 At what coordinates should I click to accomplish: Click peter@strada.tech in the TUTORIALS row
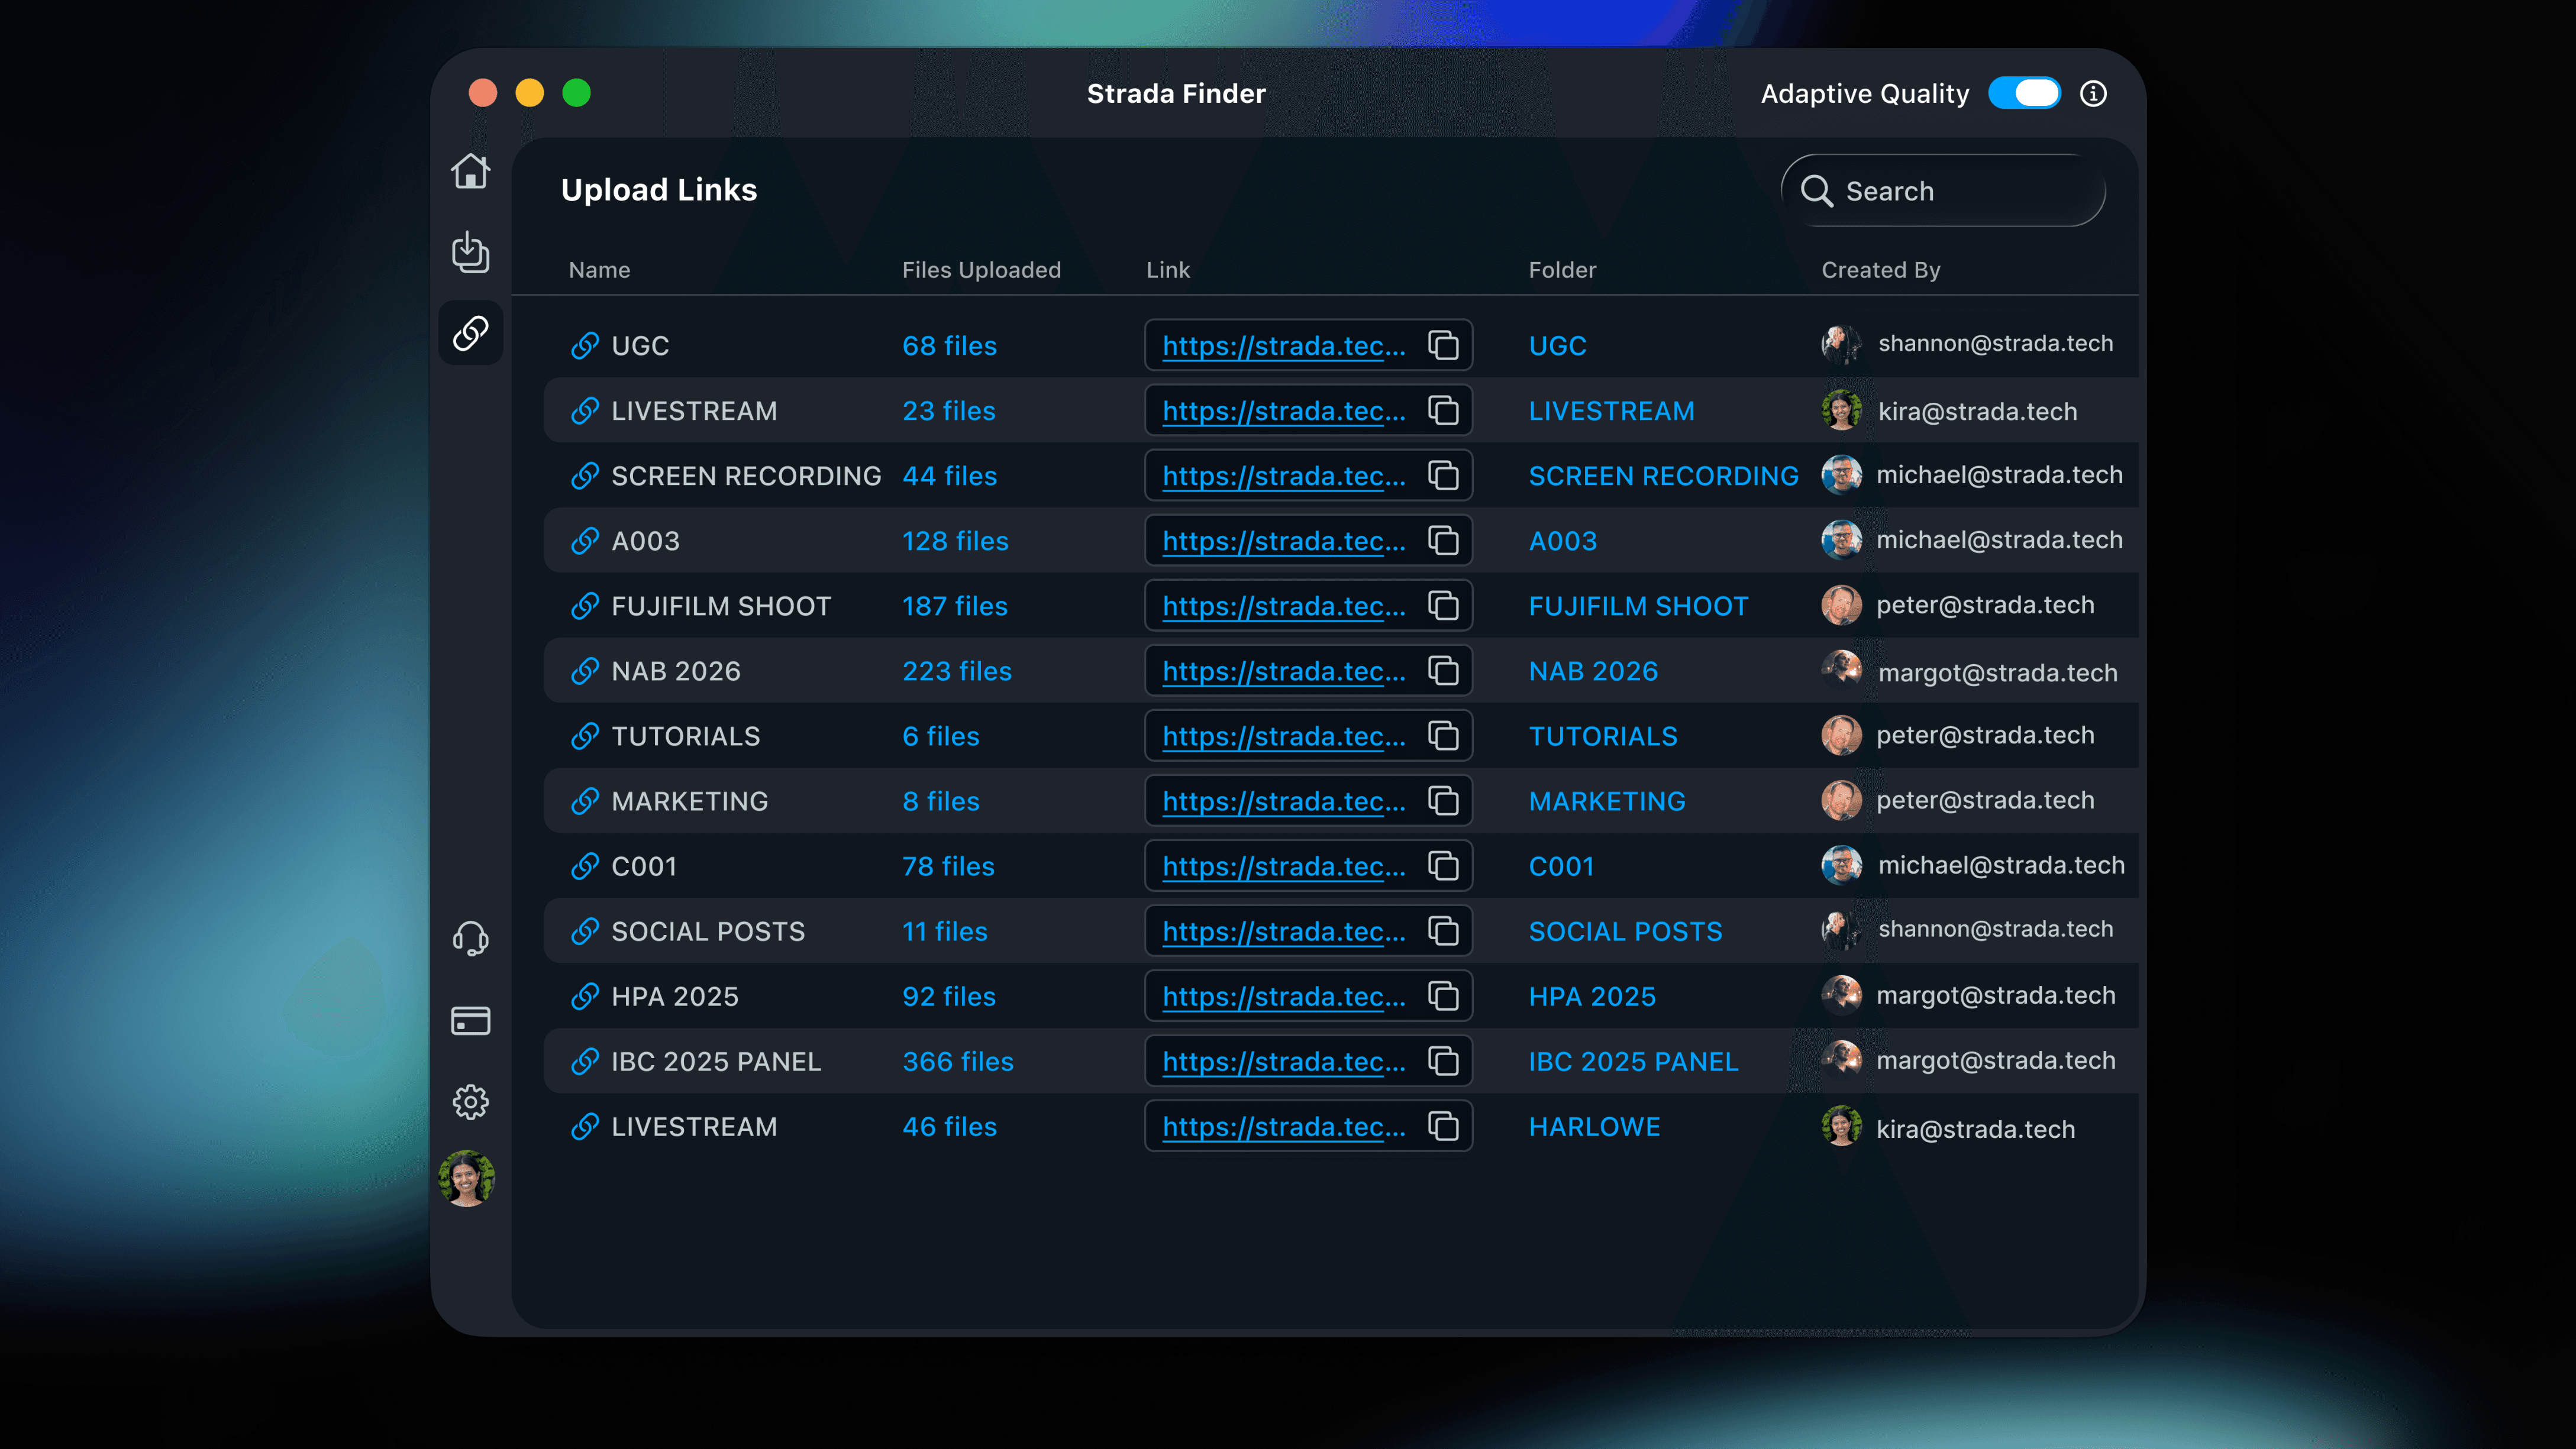click(1985, 736)
